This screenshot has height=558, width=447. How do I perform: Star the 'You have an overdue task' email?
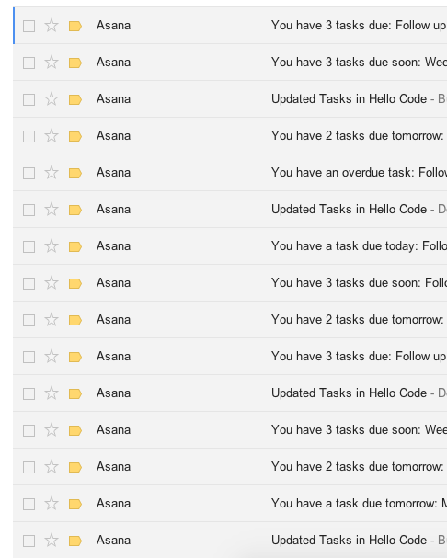point(52,173)
